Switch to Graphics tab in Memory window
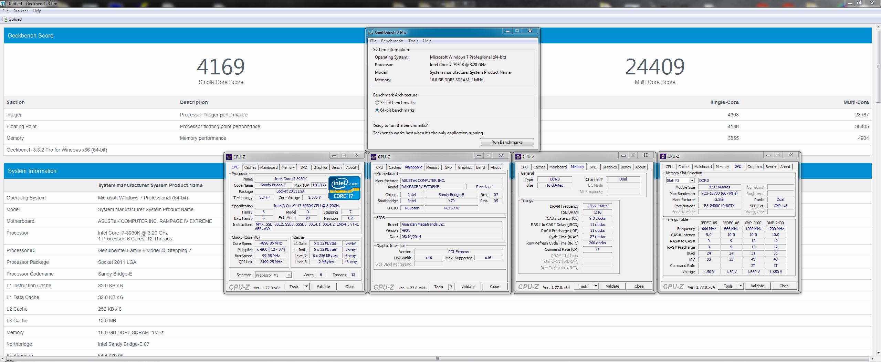The width and height of the screenshot is (881, 362). 609,167
